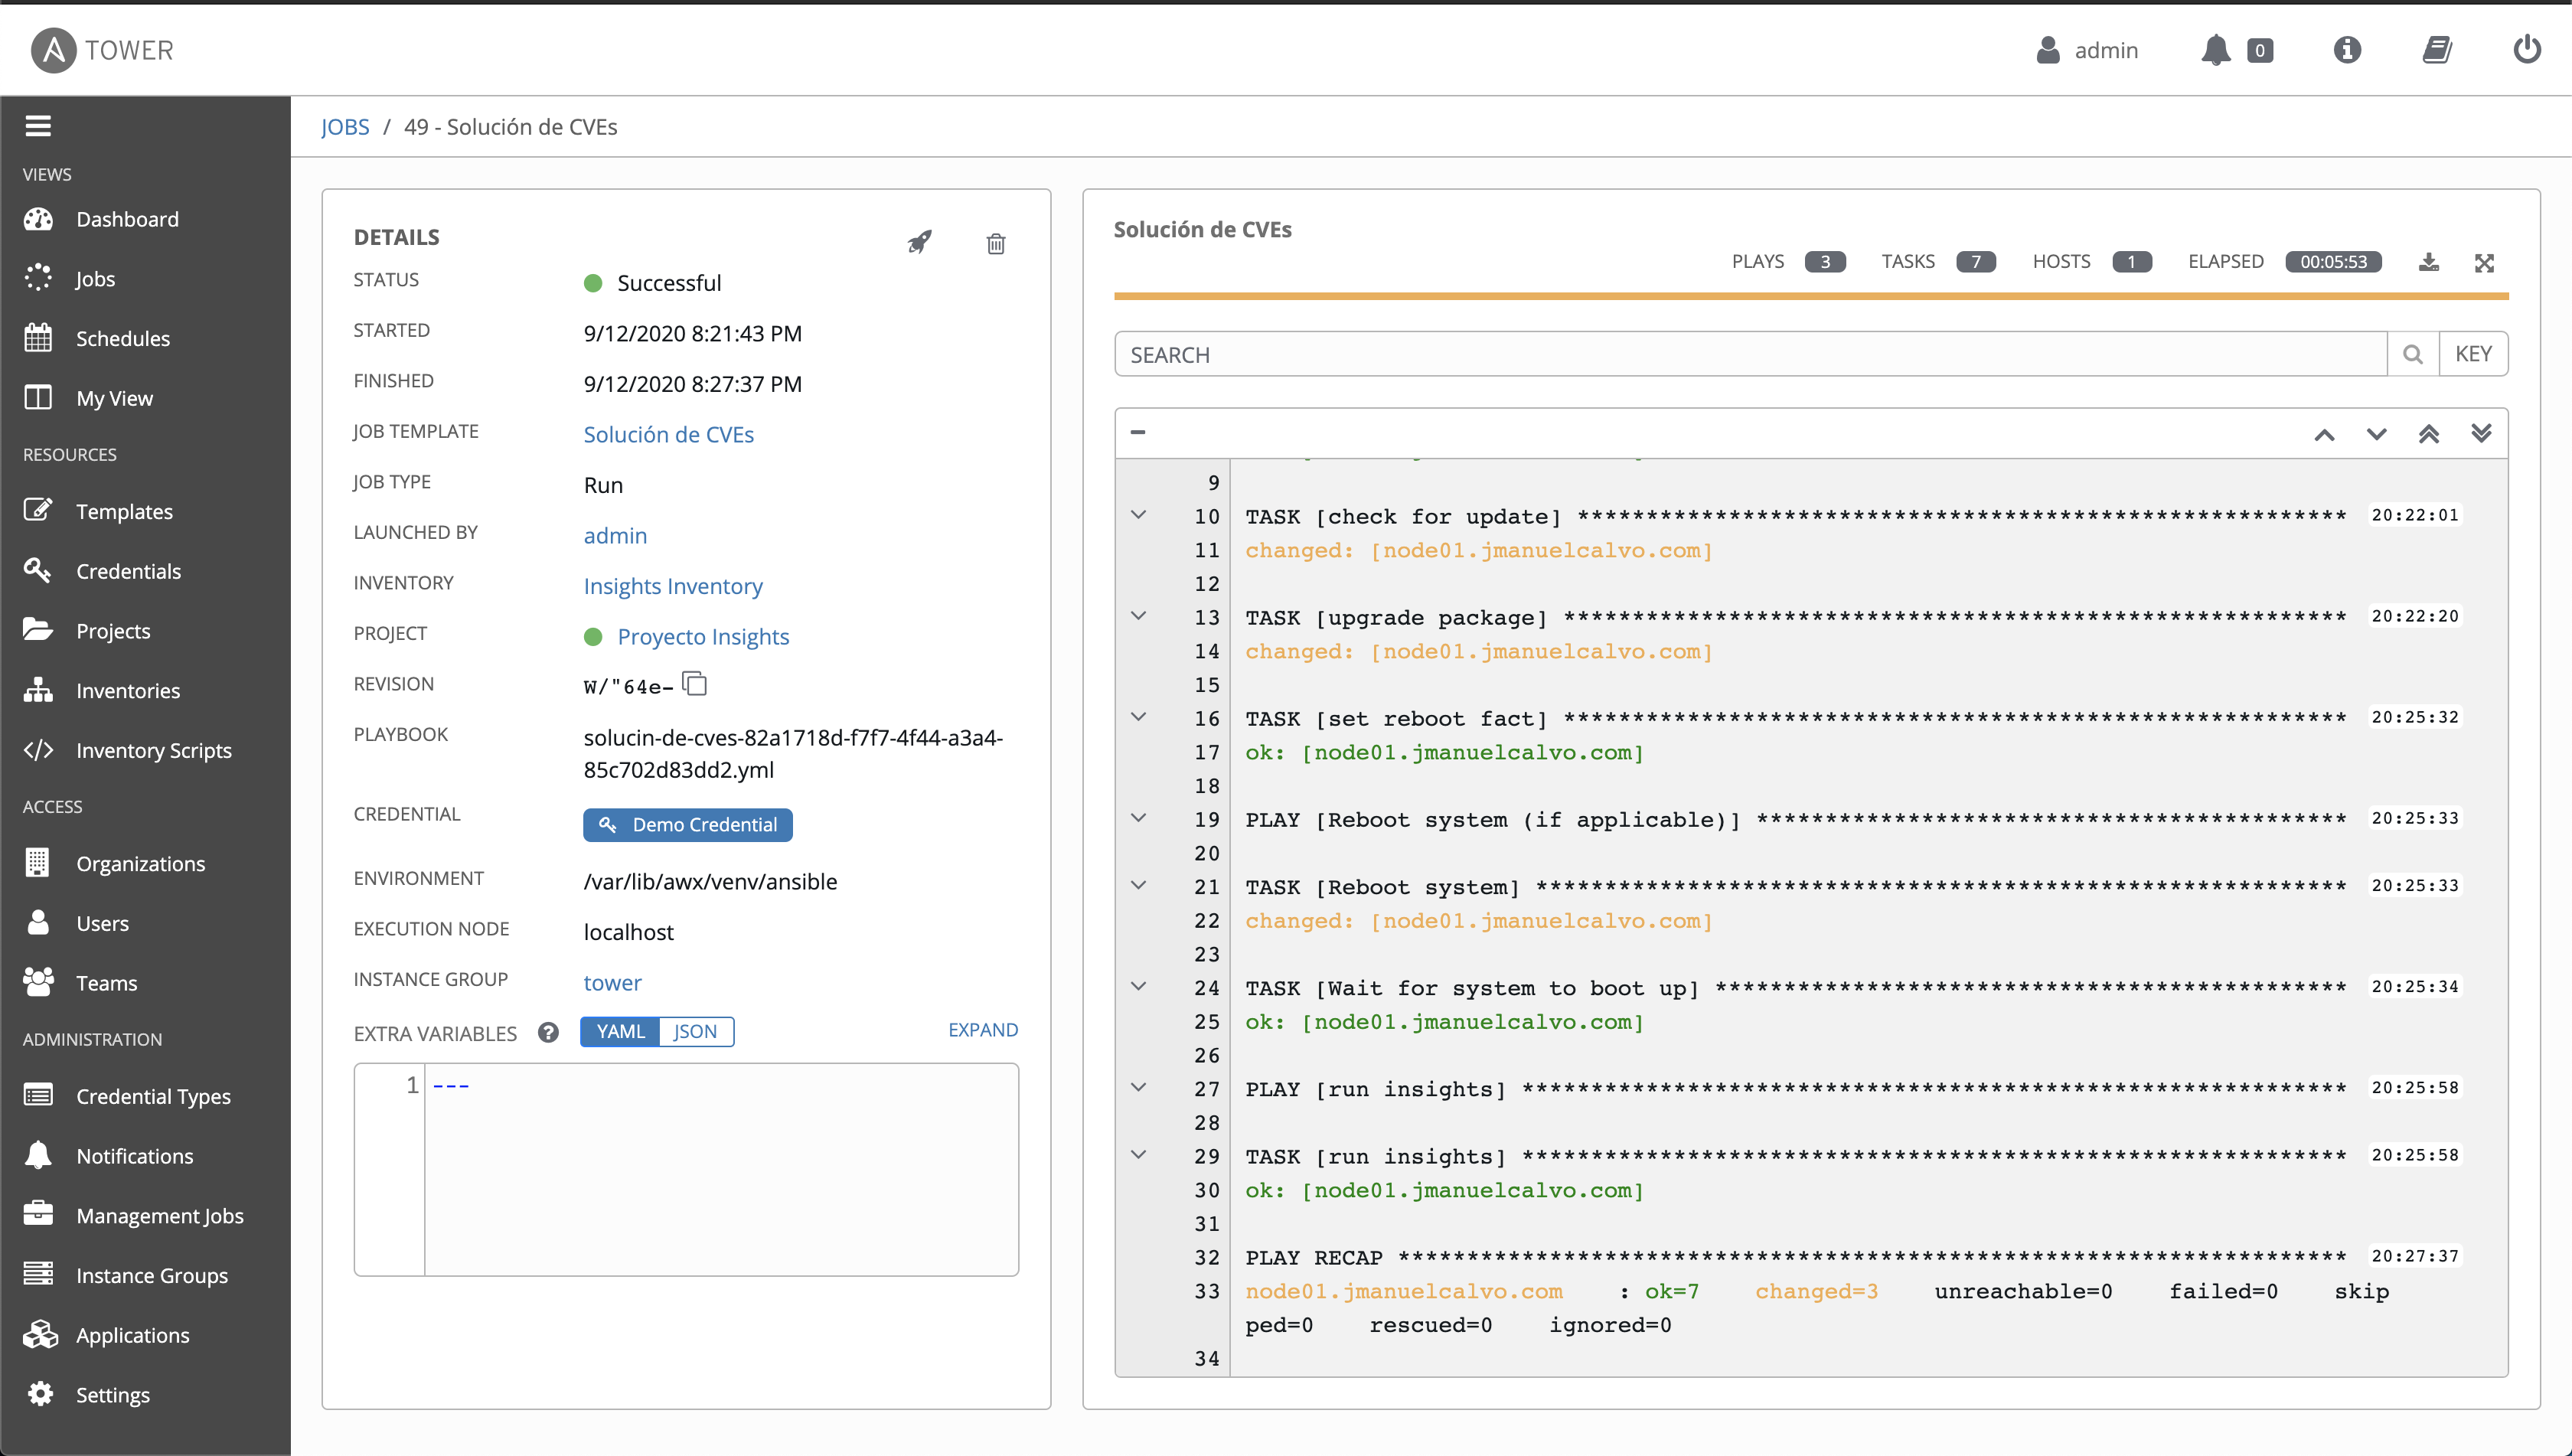Go to previous output page
Screen dimensions: 2572x1456
(x=2324, y=434)
